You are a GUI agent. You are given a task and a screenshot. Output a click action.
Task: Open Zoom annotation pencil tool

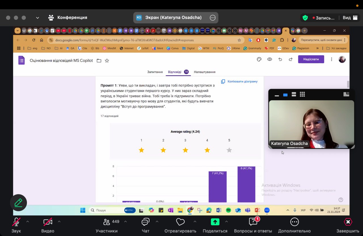(x=18, y=203)
